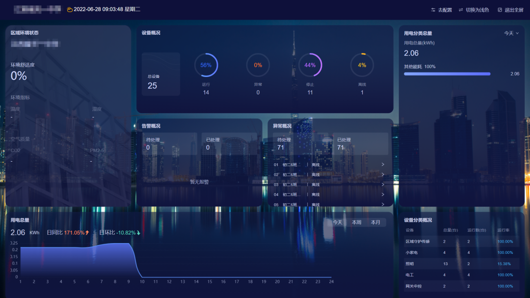The image size is (530, 298).
Task: Expand abnormal row 04 chevron
Action: click(383, 195)
